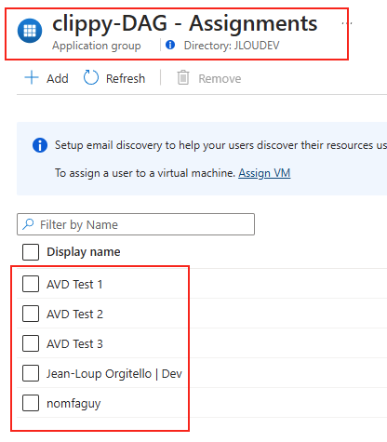
Task: Click the magnifier icon in filter box
Action: click(x=28, y=224)
